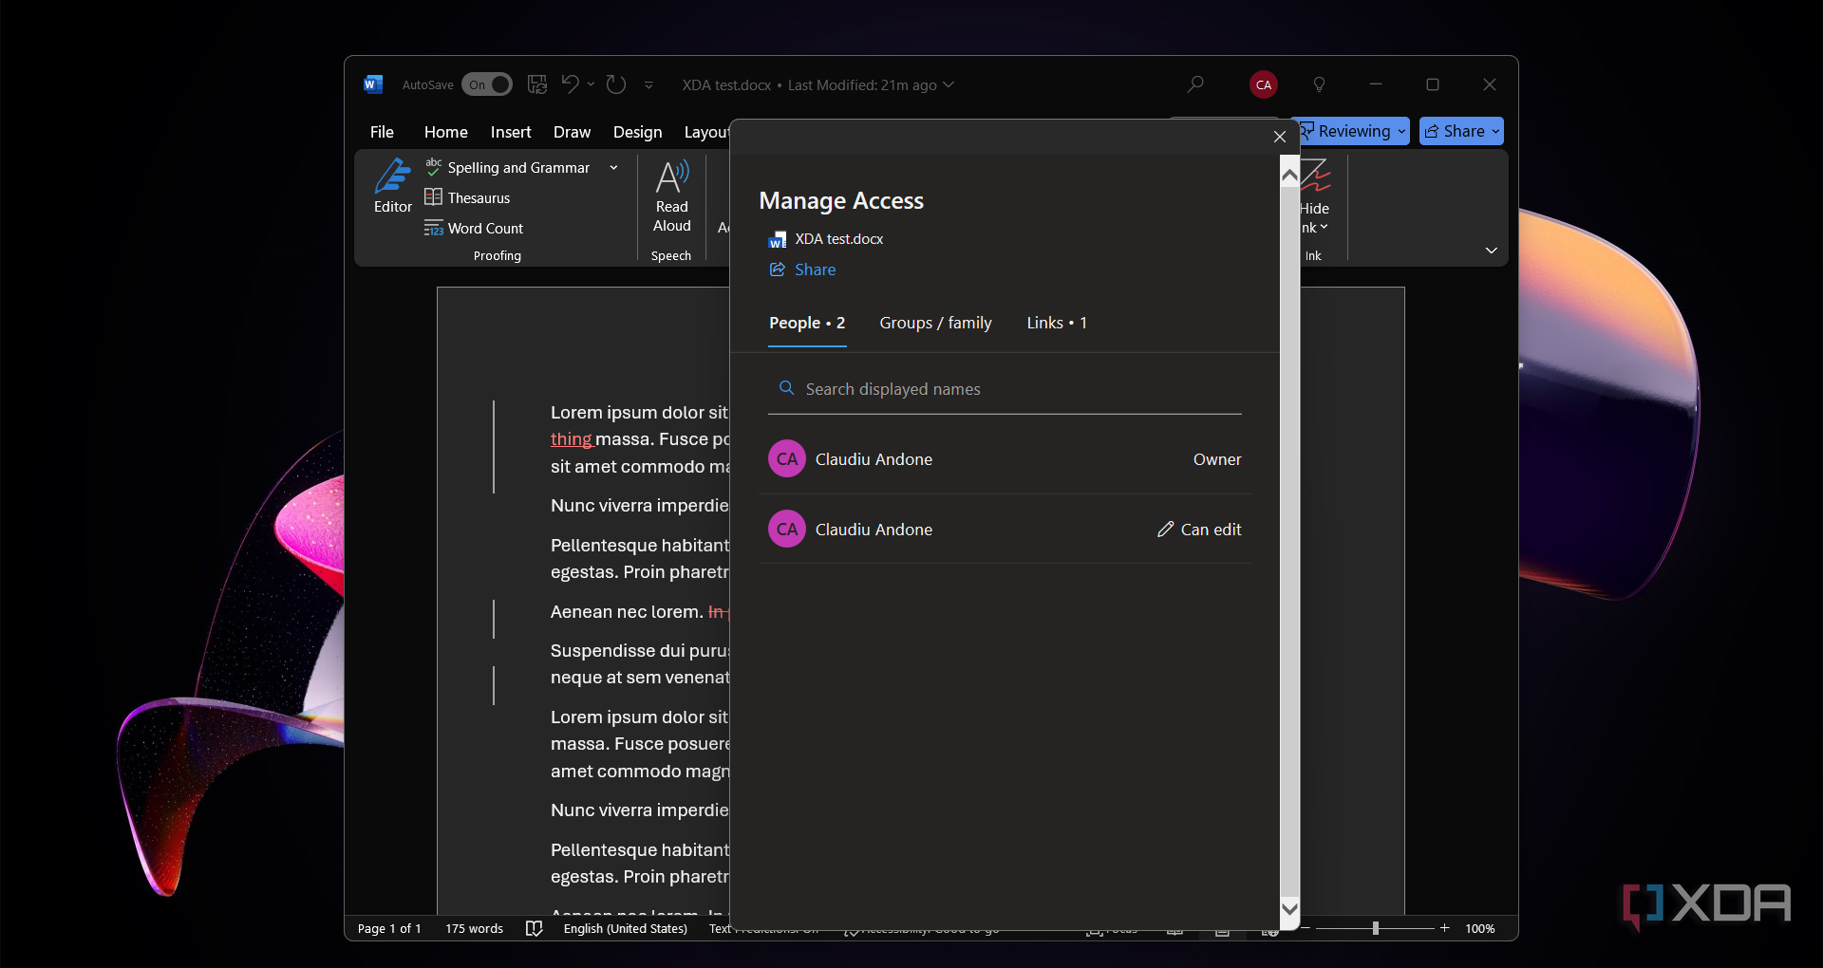Click the Undo arrow icon
The height and width of the screenshot is (968, 1823).
[570, 84]
